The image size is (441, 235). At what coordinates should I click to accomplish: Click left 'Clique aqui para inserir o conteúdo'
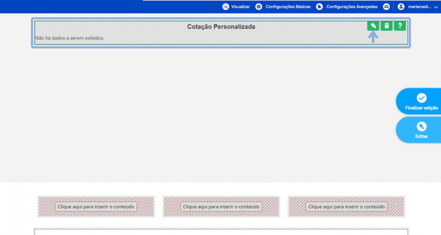[x=96, y=207]
